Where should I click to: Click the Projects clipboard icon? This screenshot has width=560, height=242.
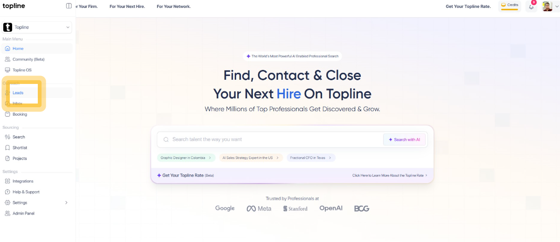pos(7,159)
